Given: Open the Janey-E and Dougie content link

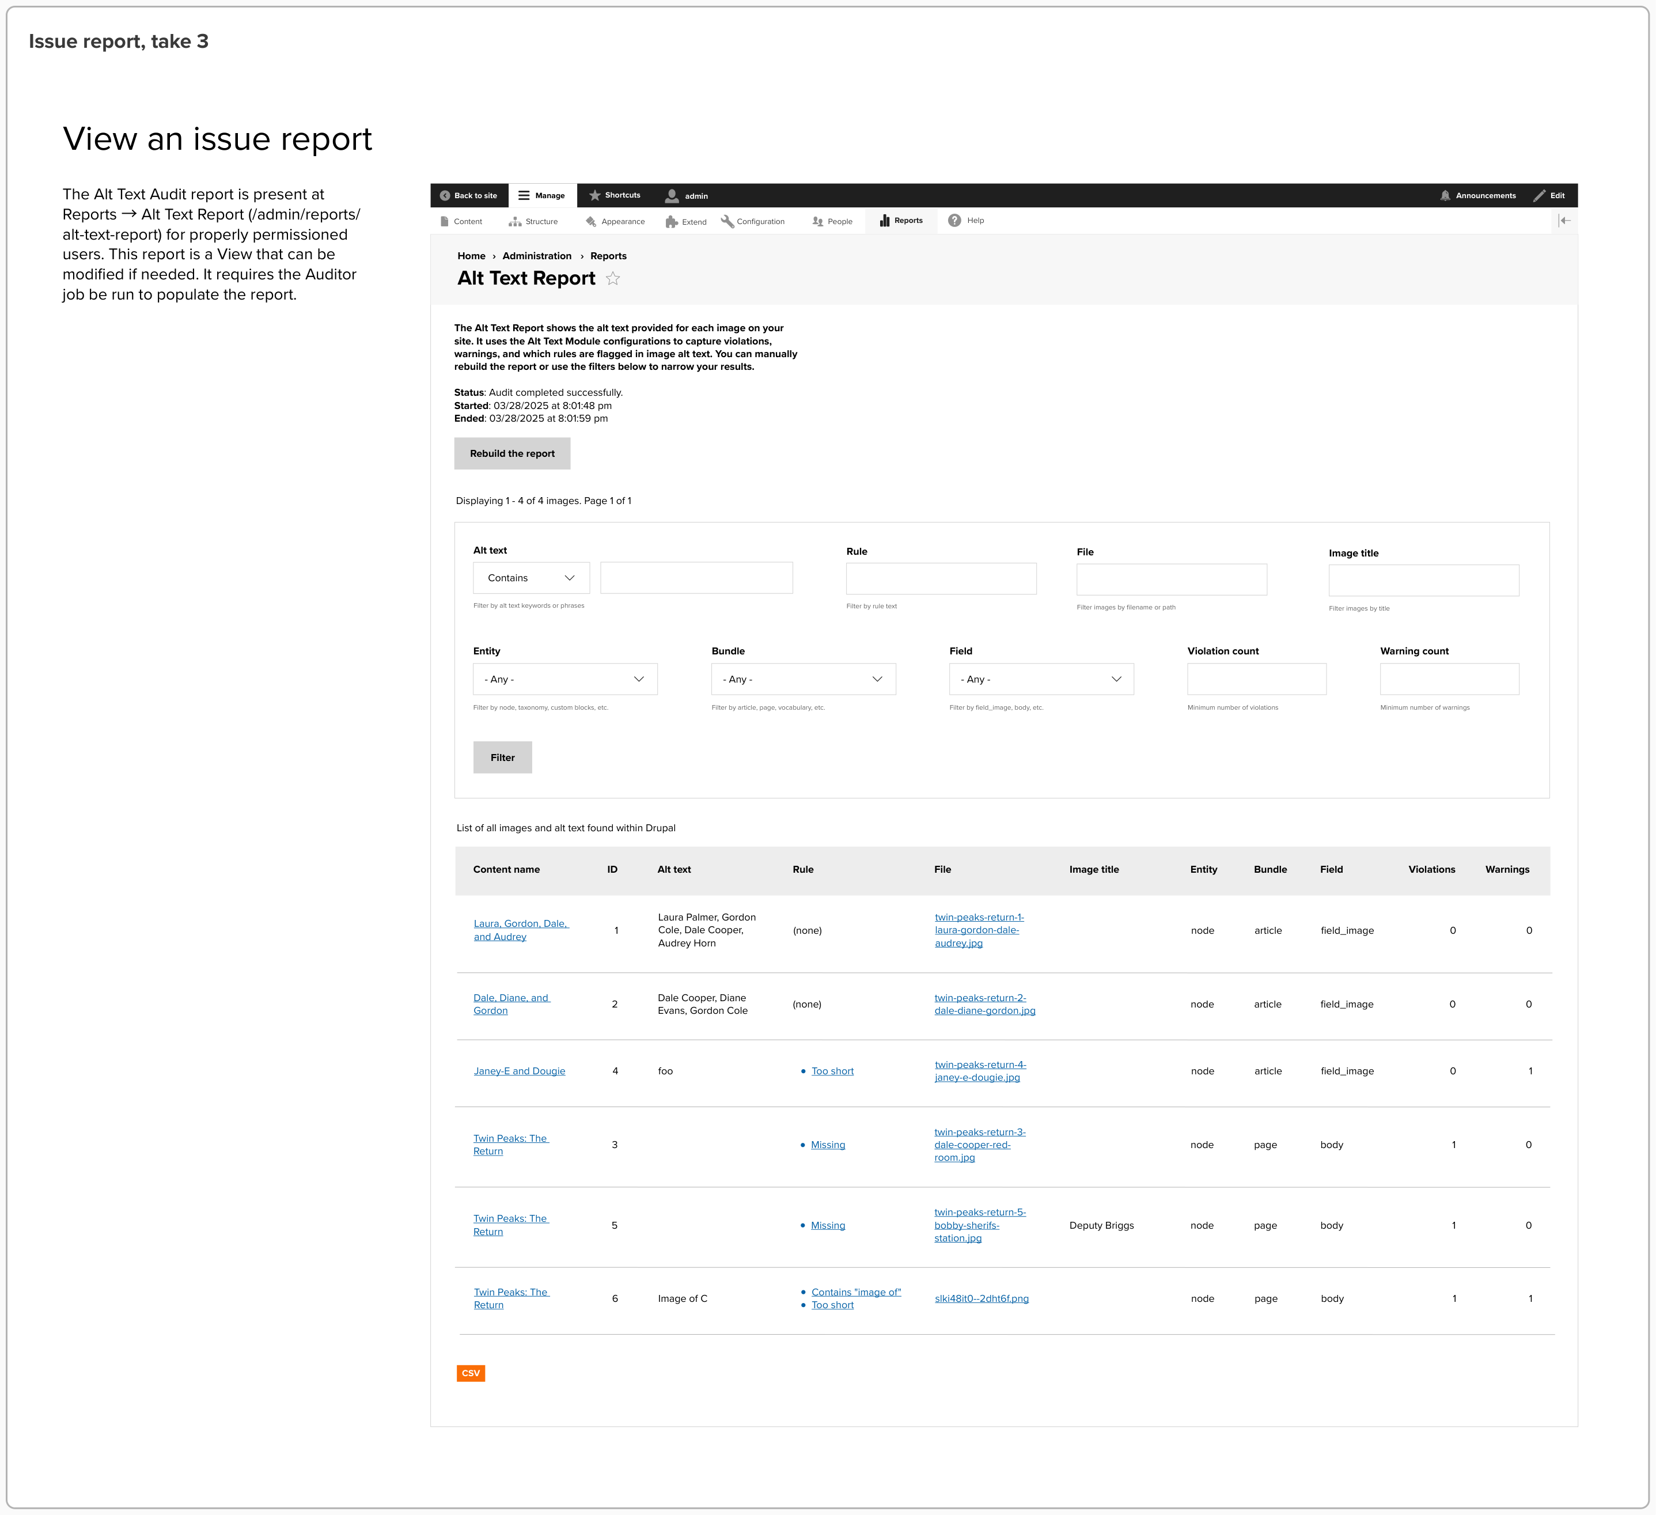Looking at the screenshot, I should [519, 1071].
